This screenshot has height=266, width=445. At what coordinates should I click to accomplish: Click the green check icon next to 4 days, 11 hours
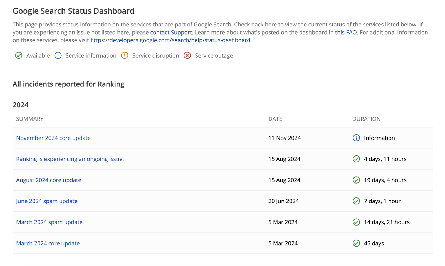click(356, 159)
